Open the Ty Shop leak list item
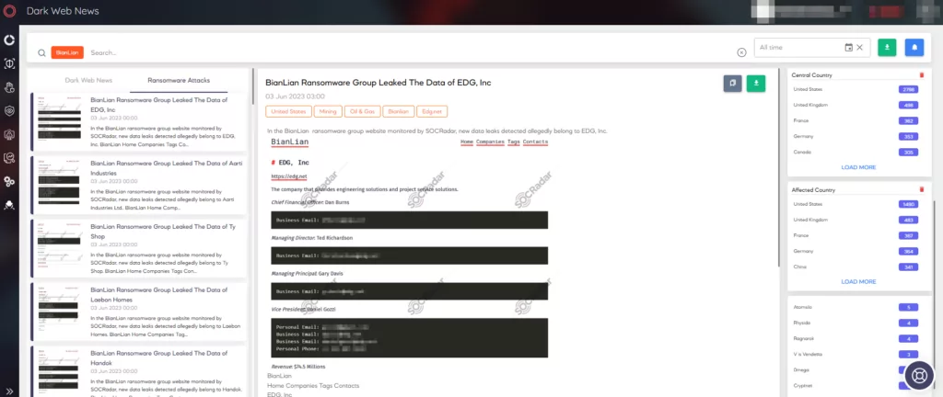Viewport: 943px width, 397px height. coord(140,248)
